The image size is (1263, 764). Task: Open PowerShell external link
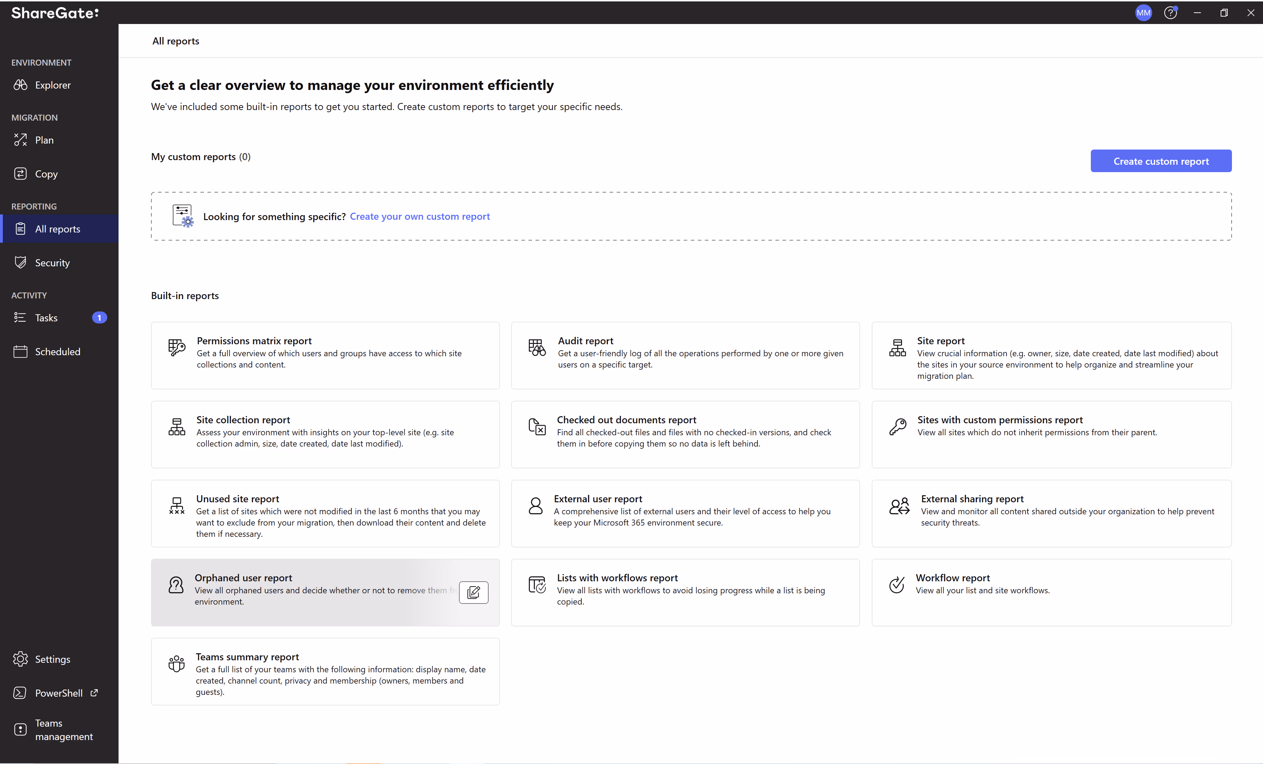[59, 693]
